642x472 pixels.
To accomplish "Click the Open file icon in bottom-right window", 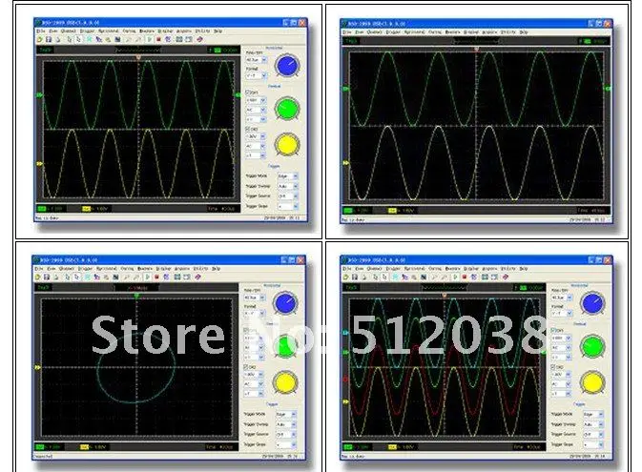I will tap(345, 277).
